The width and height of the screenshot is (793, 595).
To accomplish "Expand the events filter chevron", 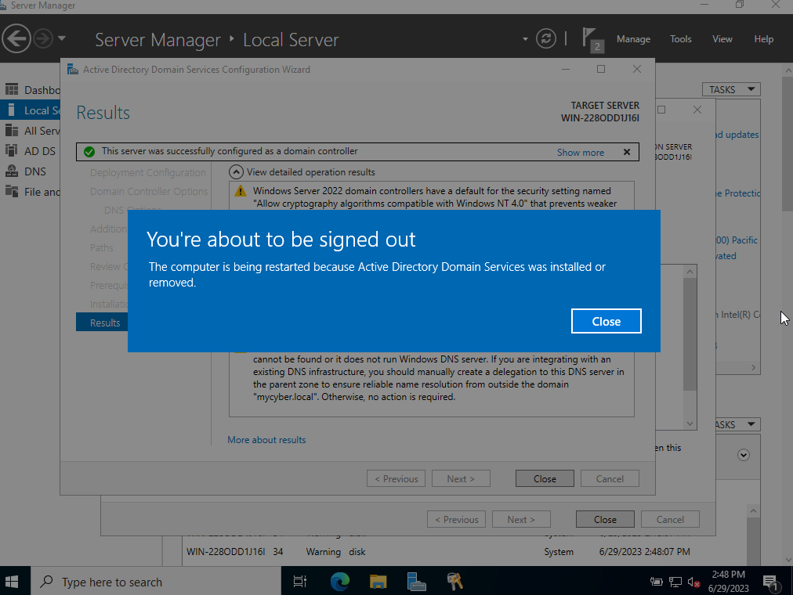I will click(x=743, y=455).
